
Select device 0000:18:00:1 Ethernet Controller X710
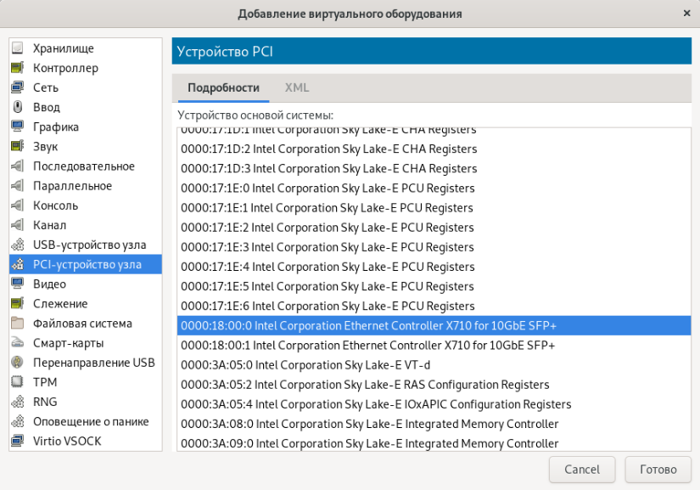click(367, 346)
